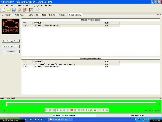Click the Stored DTC column header

click(27, 23)
